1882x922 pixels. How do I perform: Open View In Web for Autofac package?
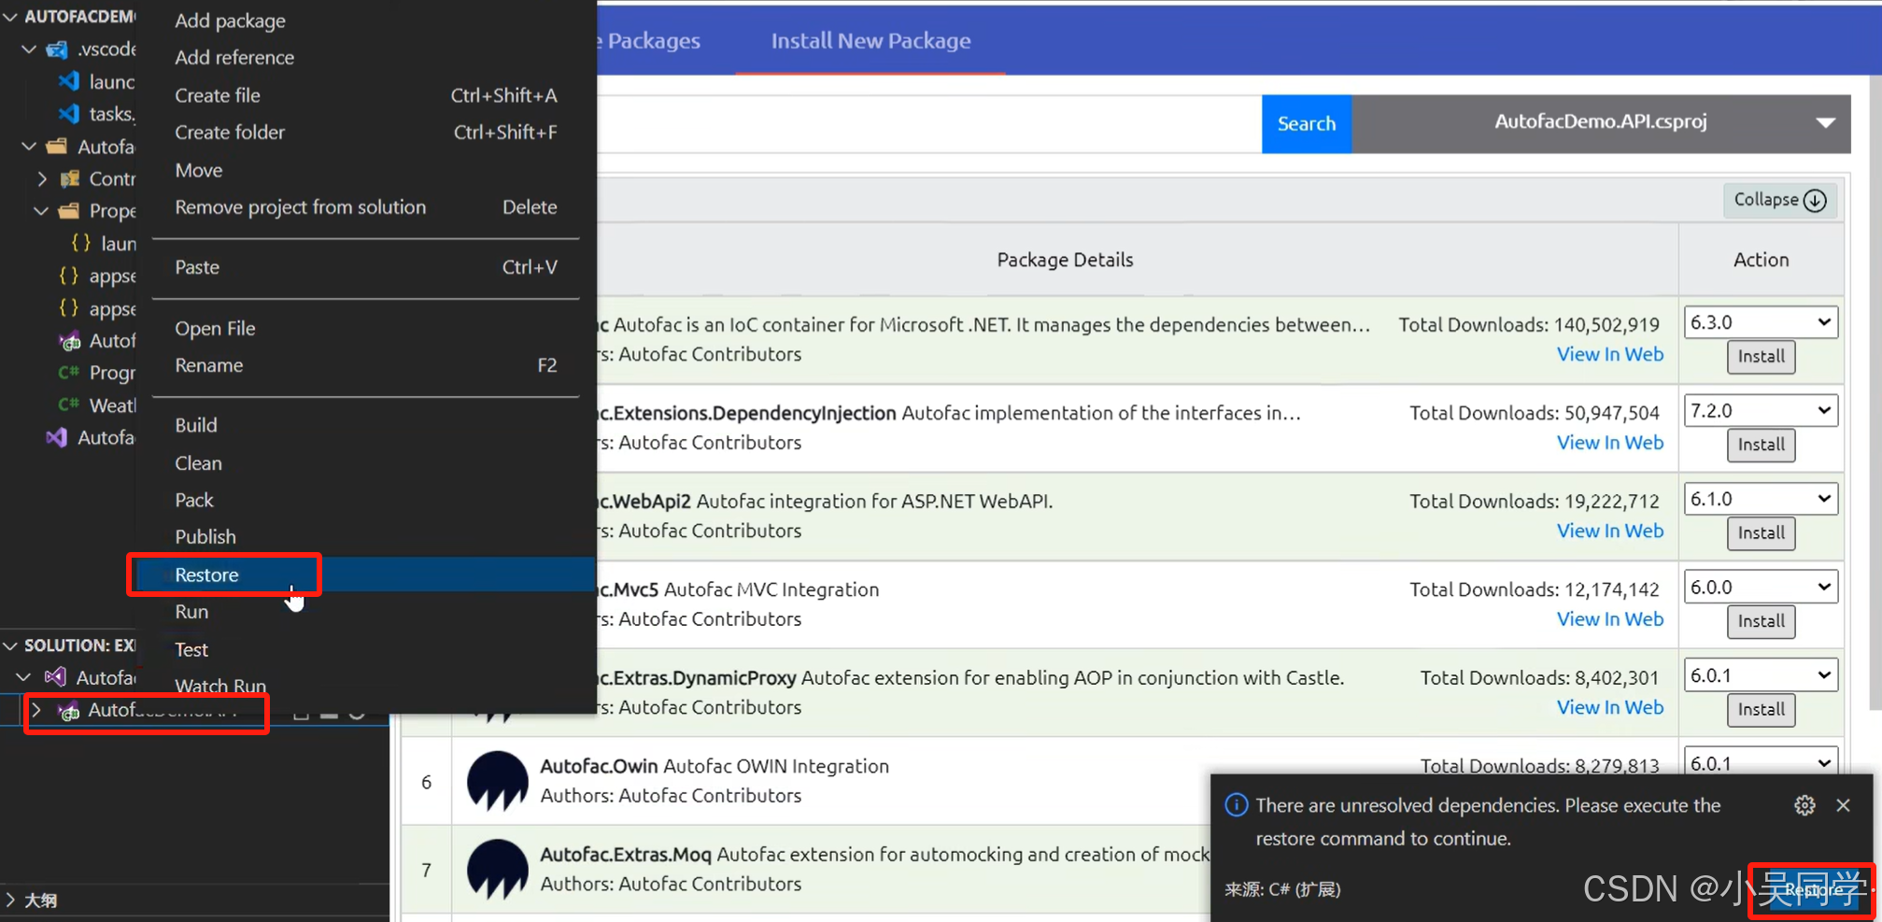point(1610,354)
